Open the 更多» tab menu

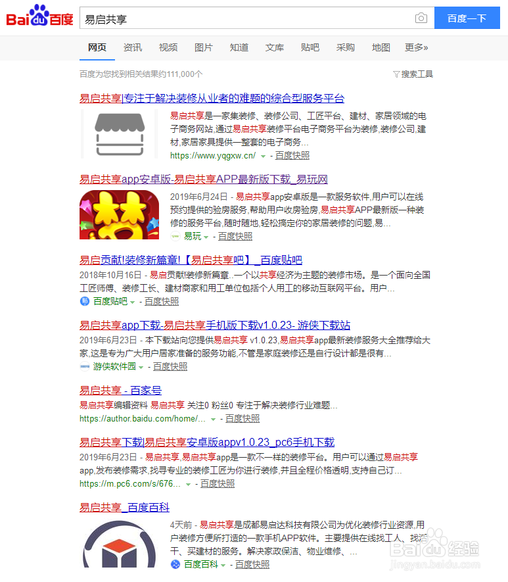417,47
